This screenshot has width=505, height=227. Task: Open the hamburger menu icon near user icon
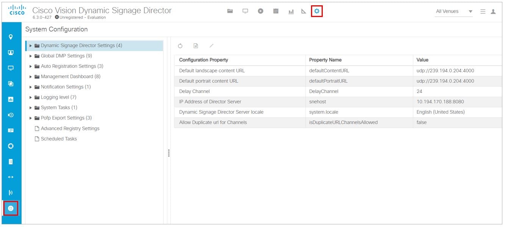(483, 12)
